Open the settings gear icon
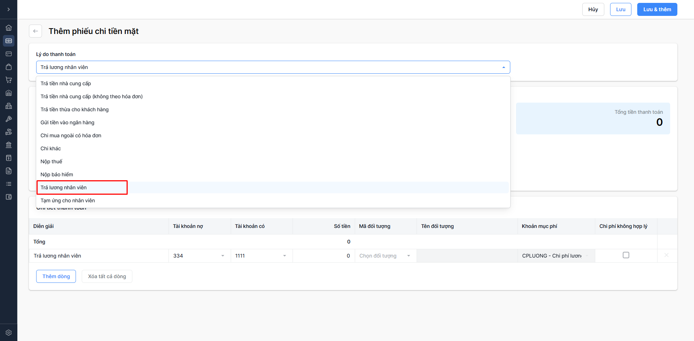694x341 pixels. coord(9,333)
